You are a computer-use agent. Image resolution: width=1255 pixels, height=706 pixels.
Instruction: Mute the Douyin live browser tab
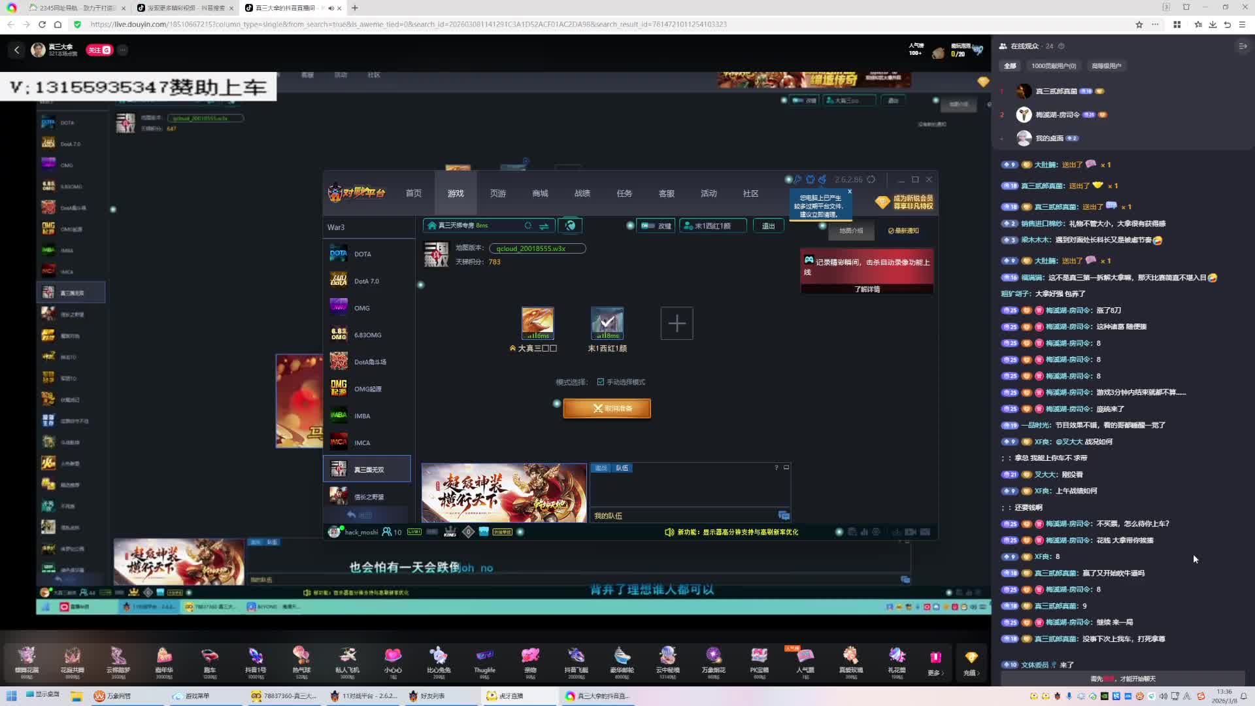click(x=330, y=8)
